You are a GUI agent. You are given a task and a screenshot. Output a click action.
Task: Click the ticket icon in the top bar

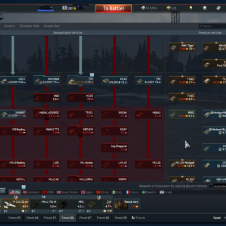coord(219,8)
